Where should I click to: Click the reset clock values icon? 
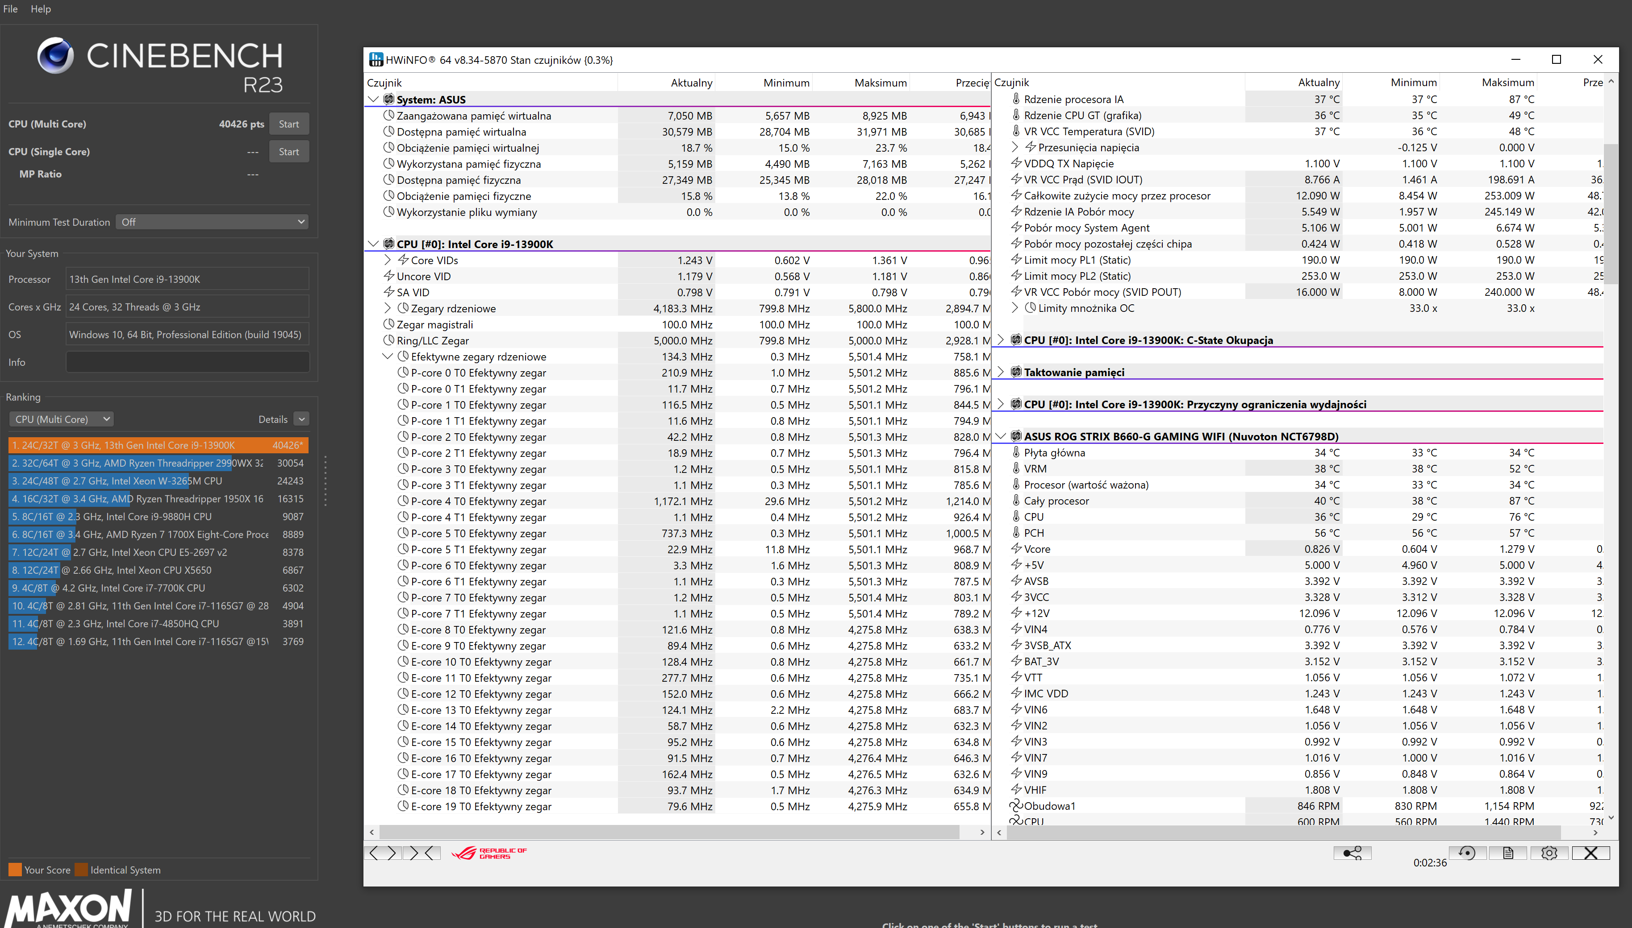click(x=1466, y=853)
